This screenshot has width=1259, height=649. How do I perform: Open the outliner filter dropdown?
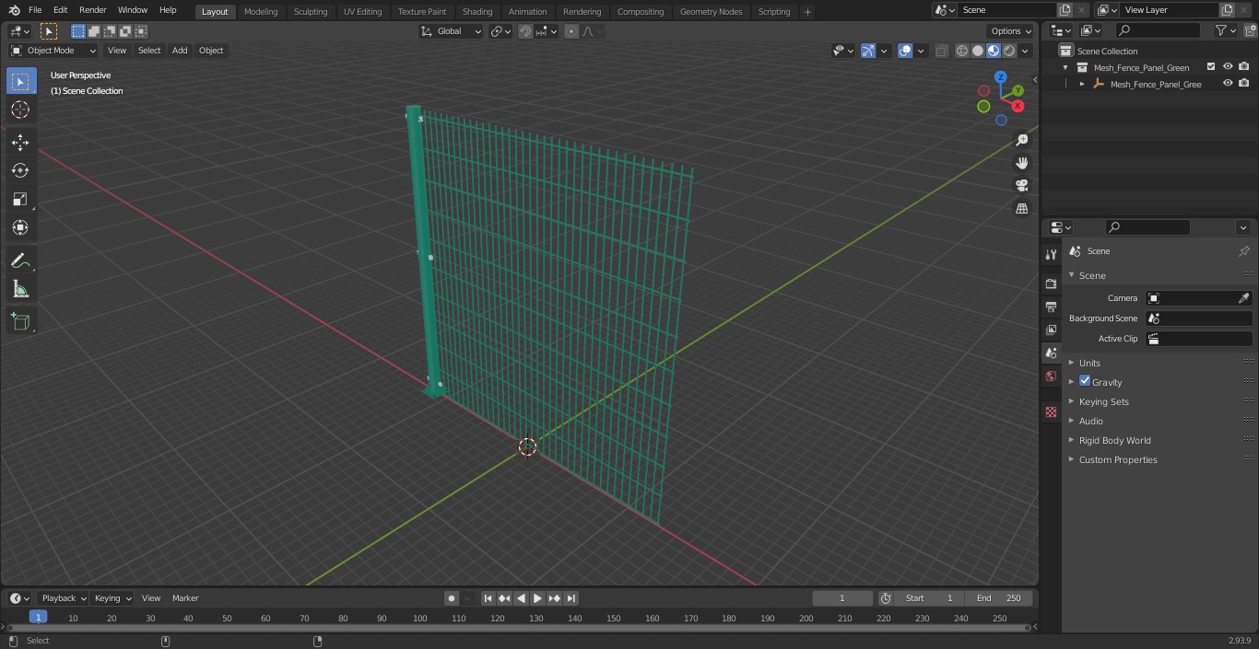pos(1225,30)
